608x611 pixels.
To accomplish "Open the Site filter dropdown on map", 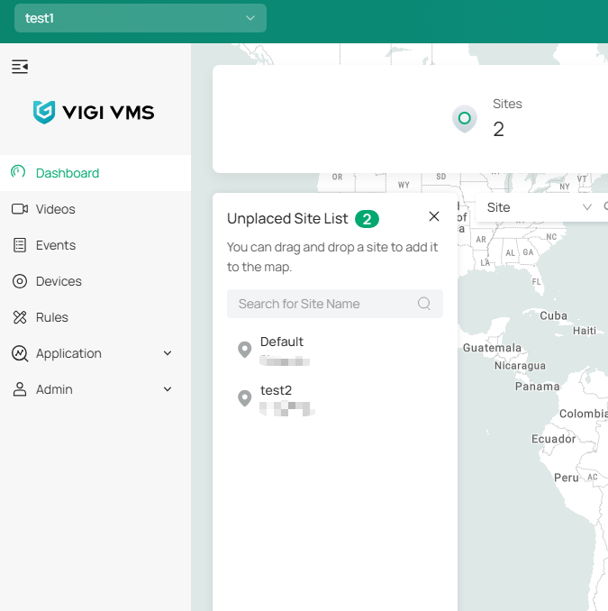I will pyautogui.click(x=540, y=207).
